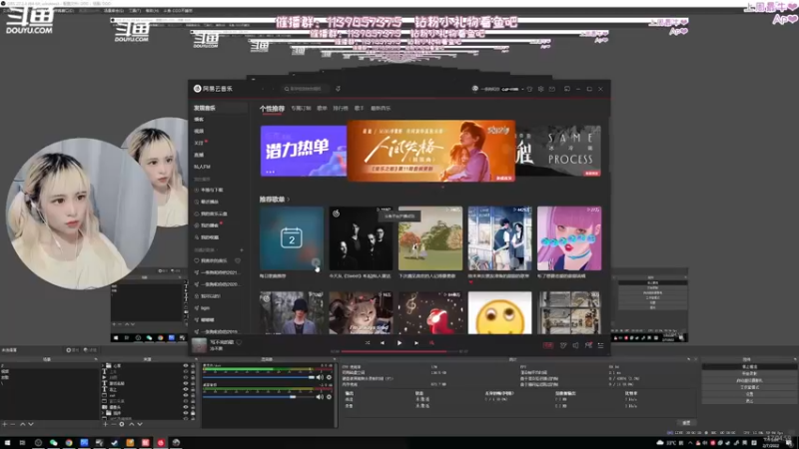Image resolution: width=799 pixels, height=449 pixels.
Task: Open first audio channel gear in OBS mixer
Action: point(330,378)
